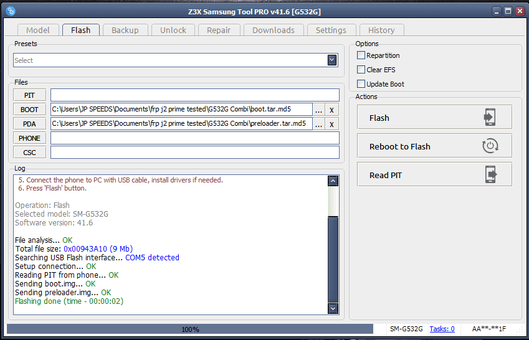Click the phone-export icon on Read PIT
Image resolution: width=529 pixels, height=340 pixels.
click(x=491, y=174)
